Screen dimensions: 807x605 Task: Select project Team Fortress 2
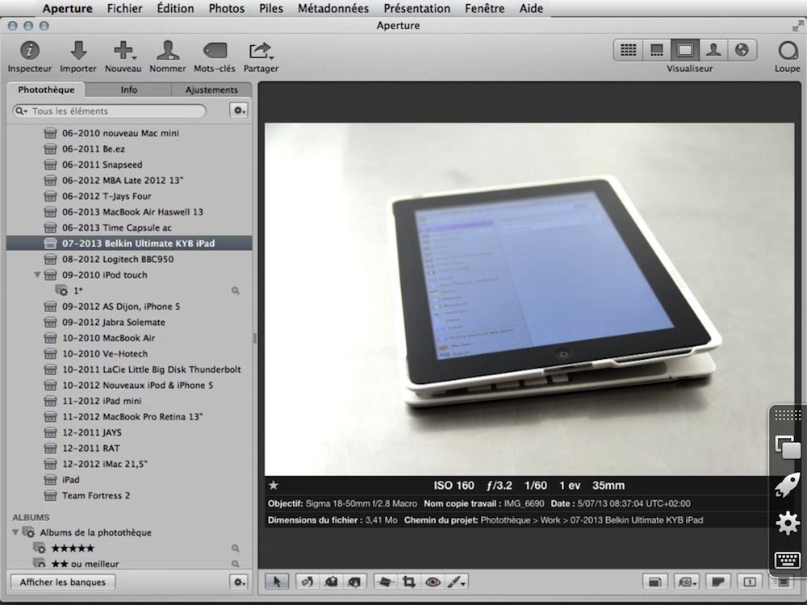click(129, 495)
